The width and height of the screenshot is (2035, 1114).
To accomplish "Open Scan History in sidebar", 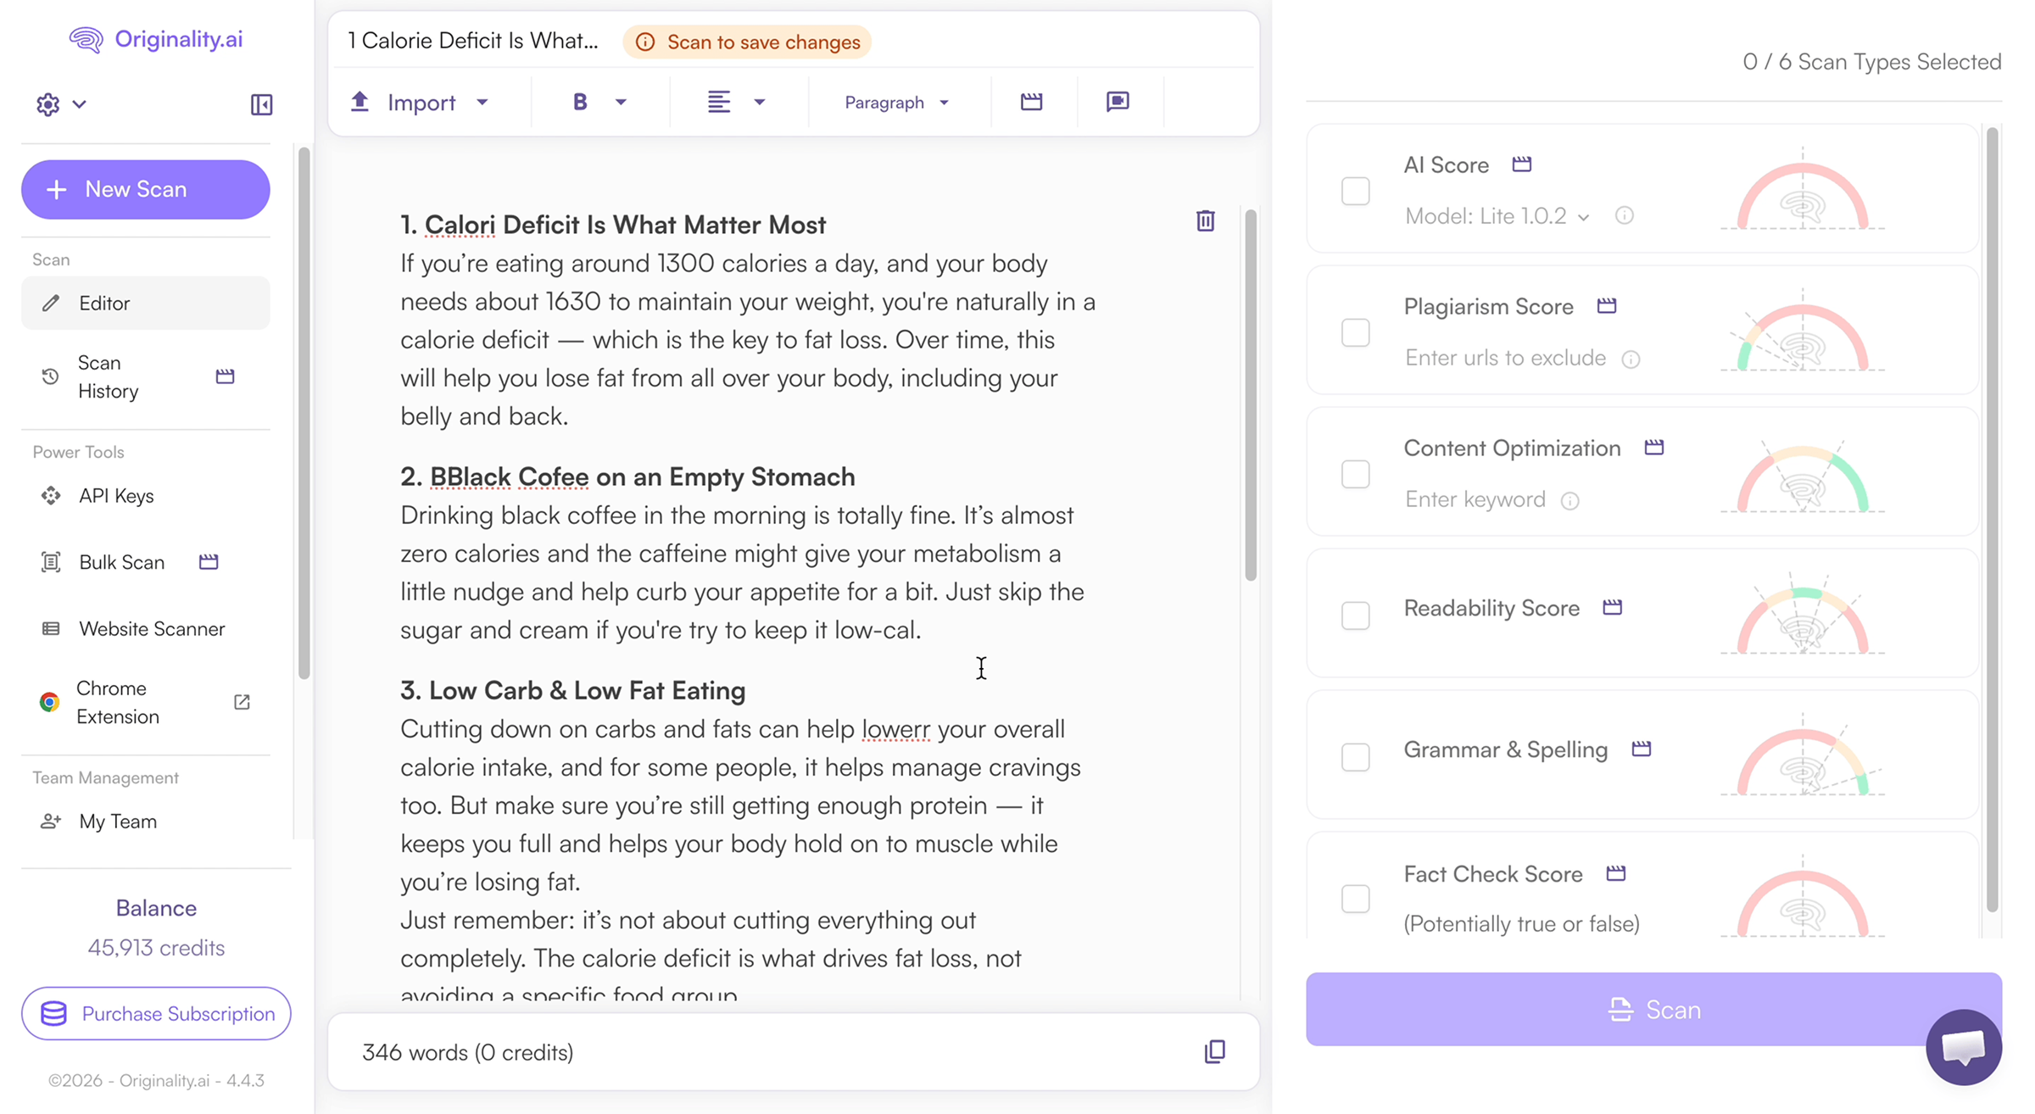I will point(108,376).
